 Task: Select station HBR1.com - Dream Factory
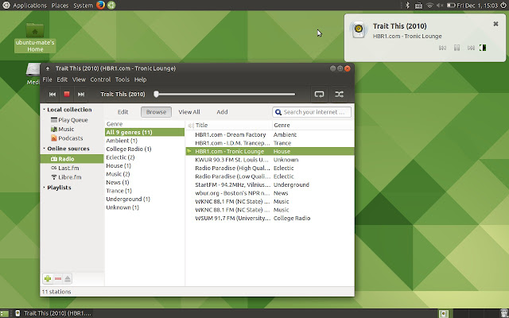click(x=270, y=134)
